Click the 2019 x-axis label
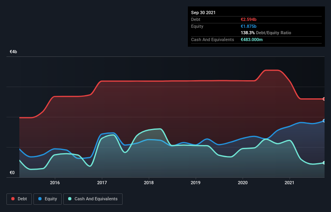331x212 pixels. 196,183
